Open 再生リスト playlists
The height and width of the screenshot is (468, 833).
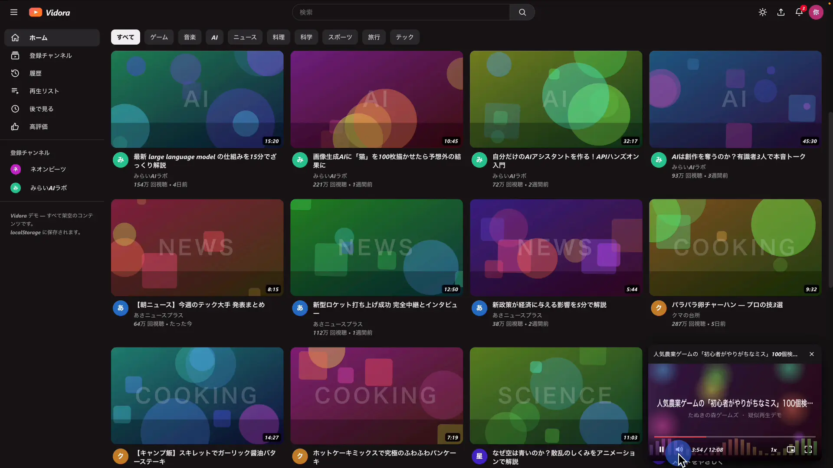click(x=52, y=91)
